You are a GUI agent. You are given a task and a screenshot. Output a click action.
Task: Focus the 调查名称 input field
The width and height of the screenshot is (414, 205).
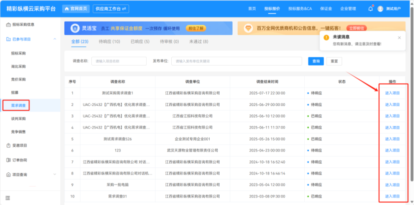pyautogui.click(x=119, y=61)
